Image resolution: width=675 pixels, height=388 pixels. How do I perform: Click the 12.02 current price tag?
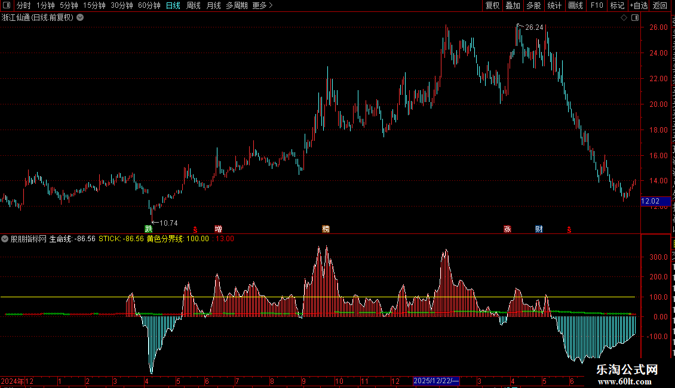click(x=656, y=201)
